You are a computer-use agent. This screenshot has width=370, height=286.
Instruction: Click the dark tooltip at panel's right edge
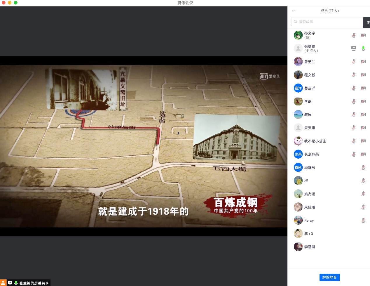366,22
